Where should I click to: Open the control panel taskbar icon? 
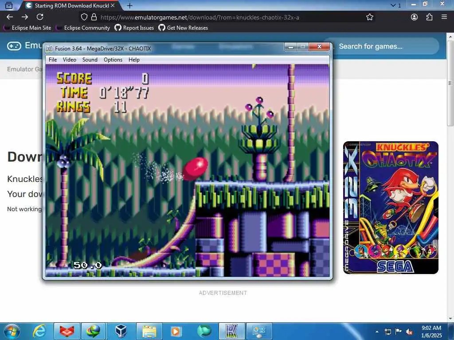[259, 331]
